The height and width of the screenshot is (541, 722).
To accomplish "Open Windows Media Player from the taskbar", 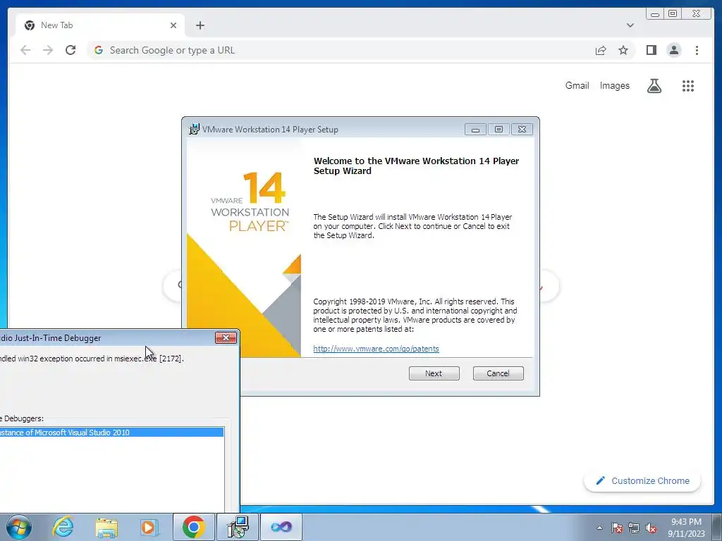I will point(149,527).
